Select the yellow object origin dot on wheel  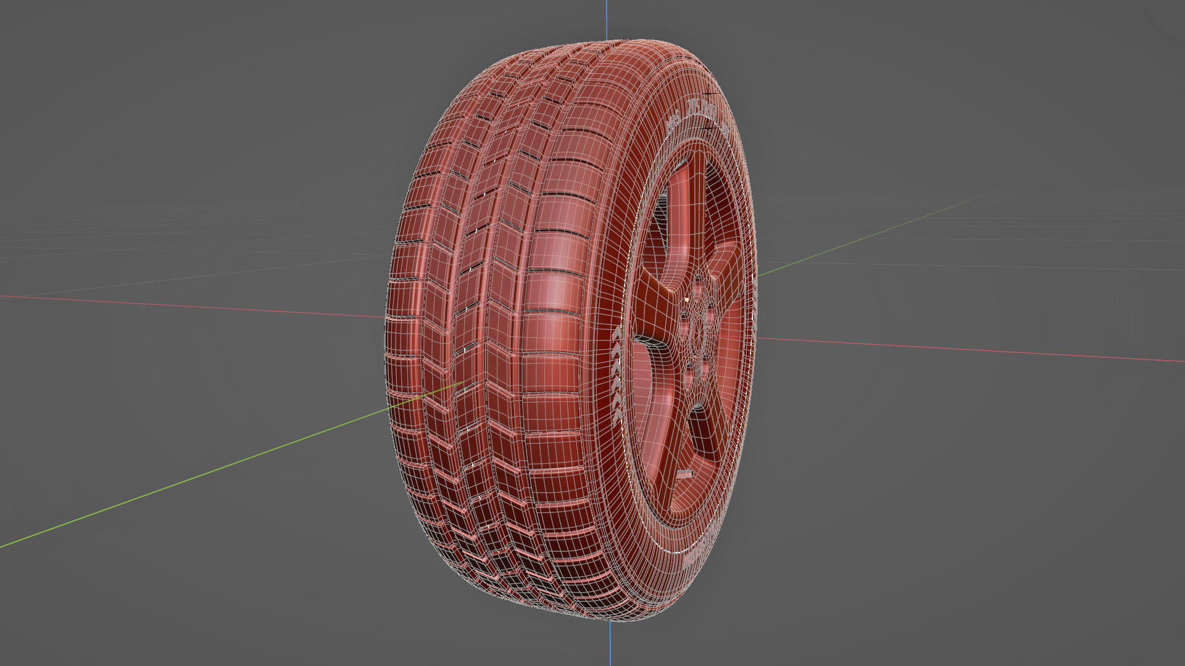(x=686, y=300)
